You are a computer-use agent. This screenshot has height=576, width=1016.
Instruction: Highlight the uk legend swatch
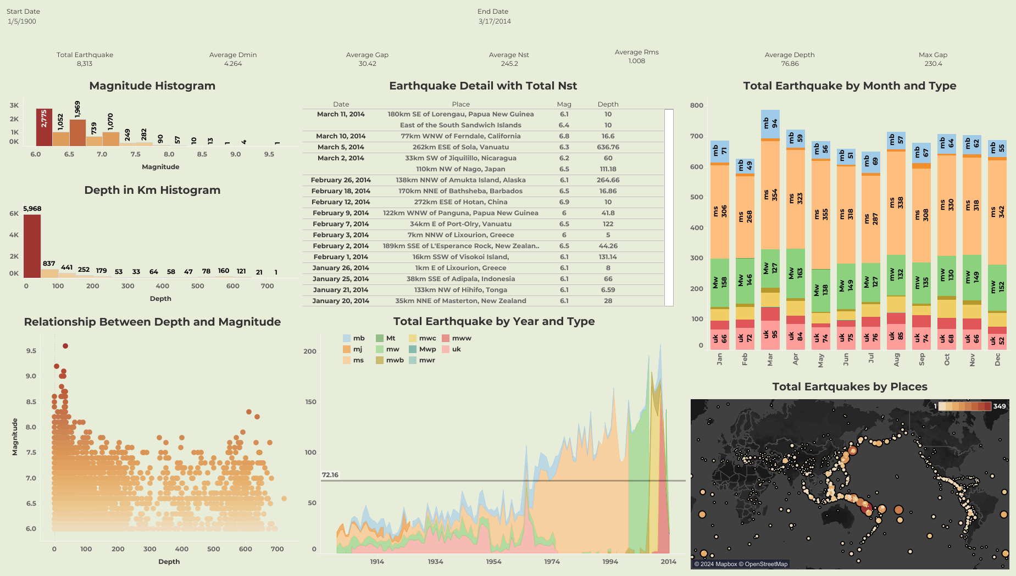(446, 349)
